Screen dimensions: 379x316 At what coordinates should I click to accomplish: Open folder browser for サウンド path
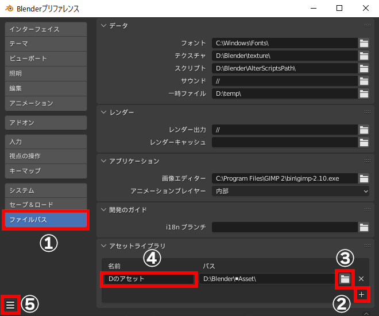pos(363,81)
